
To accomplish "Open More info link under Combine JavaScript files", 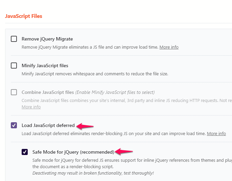I will [x=31, y=107].
